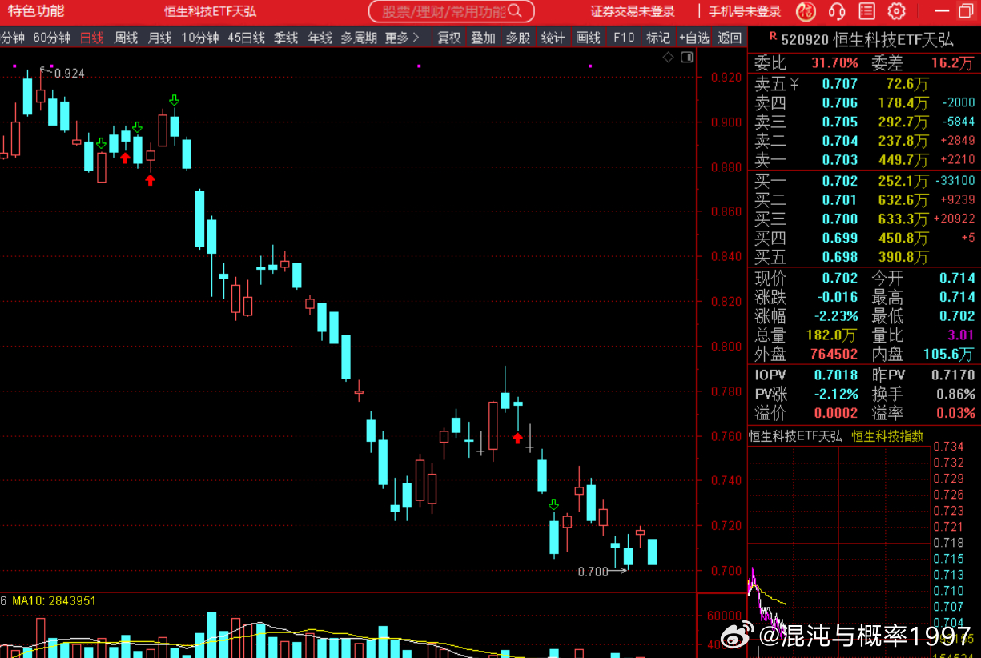This screenshot has width=981, height=658.
Task: Click the 总量 value 182.0万
Action: (834, 335)
